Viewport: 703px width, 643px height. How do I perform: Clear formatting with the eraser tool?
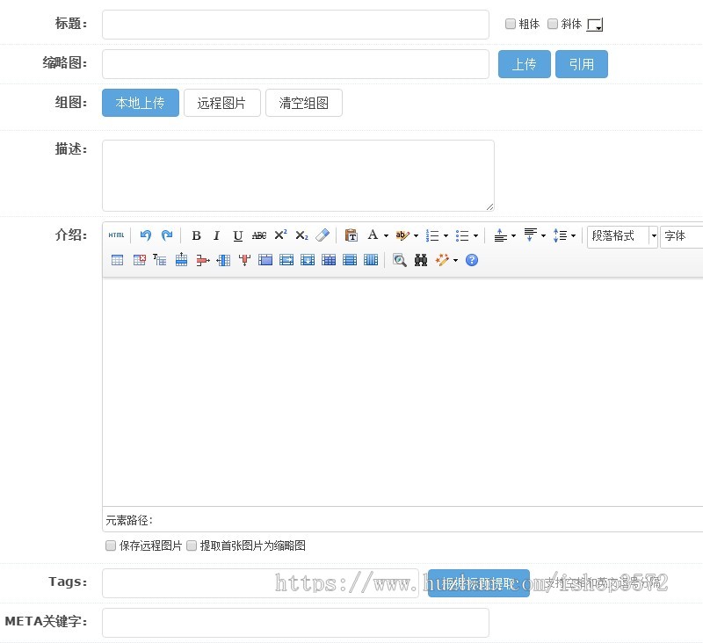pos(323,235)
